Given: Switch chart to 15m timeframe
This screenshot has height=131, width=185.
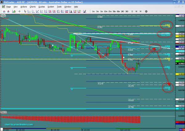Looking at the screenshot, I should pos(110,11).
